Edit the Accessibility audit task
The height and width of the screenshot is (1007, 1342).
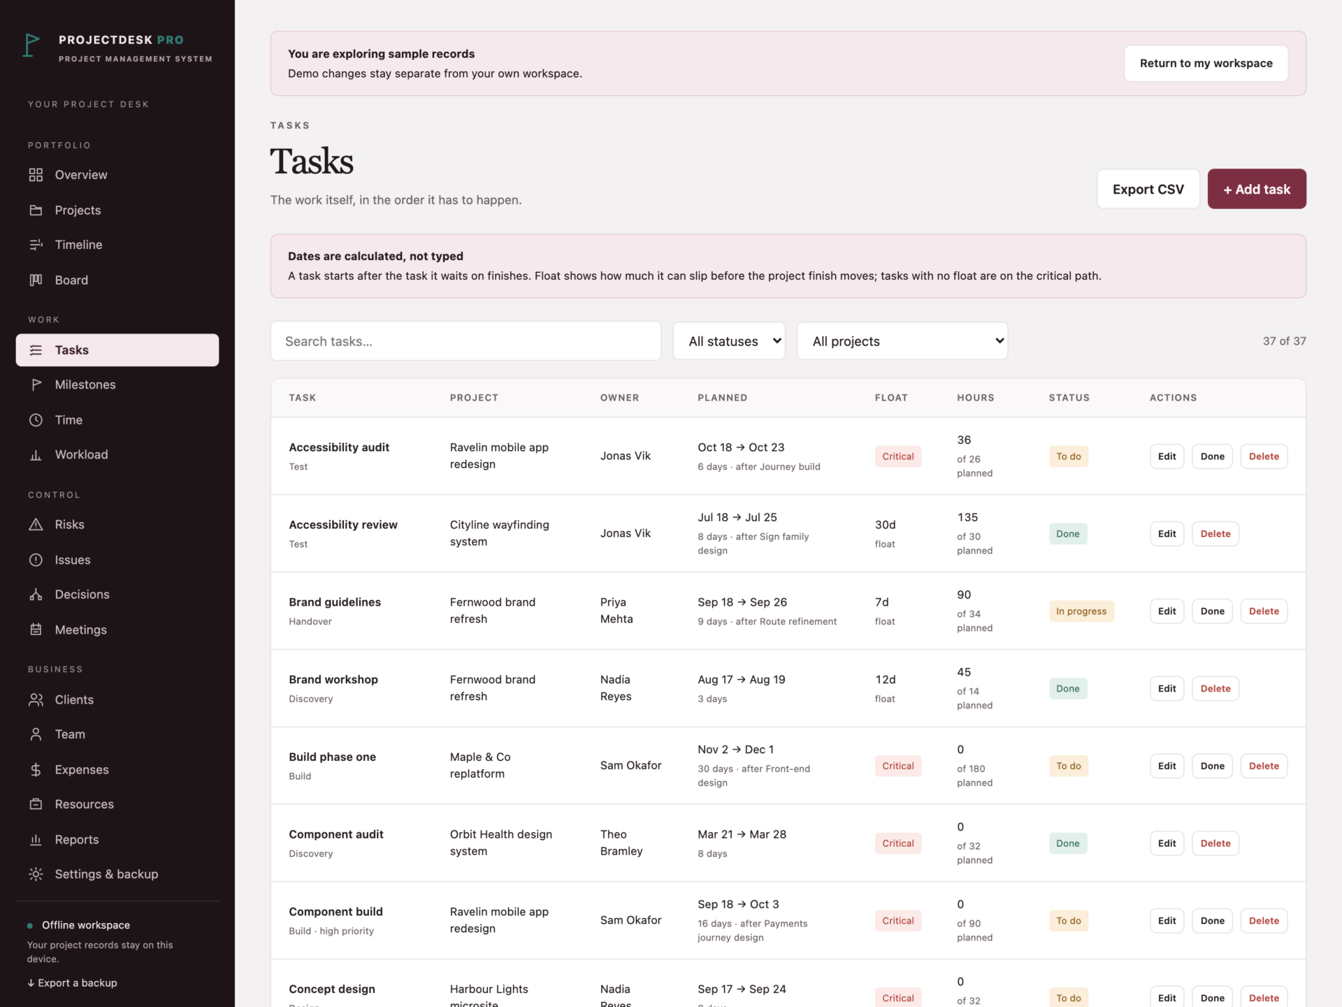click(1167, 456)
